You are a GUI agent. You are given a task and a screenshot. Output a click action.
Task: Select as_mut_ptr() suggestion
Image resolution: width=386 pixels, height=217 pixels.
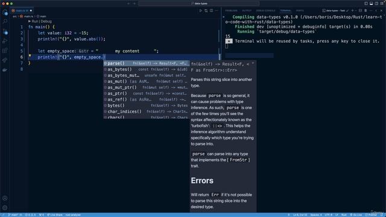[146, 87]
